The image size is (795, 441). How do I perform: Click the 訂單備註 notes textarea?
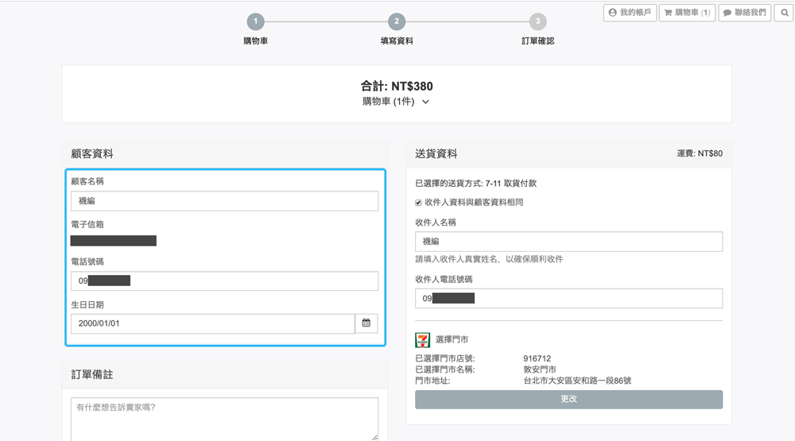225,420
